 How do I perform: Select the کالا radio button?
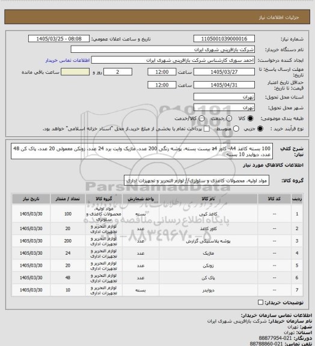(x=250, y=118)
